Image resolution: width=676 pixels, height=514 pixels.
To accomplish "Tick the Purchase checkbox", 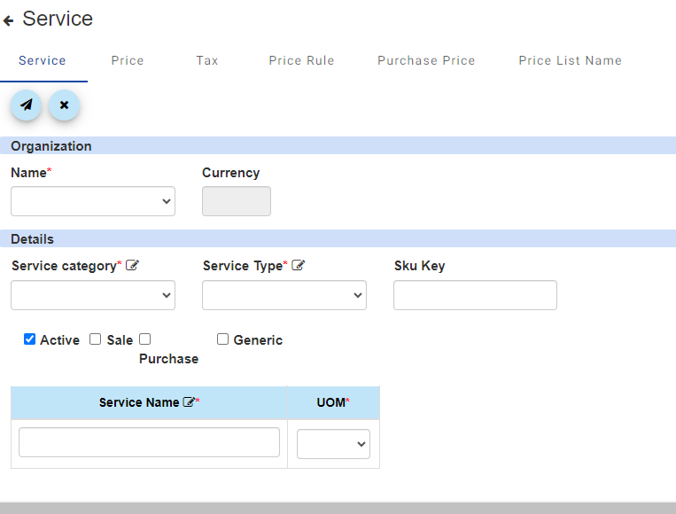I will [x=145, y=339].
